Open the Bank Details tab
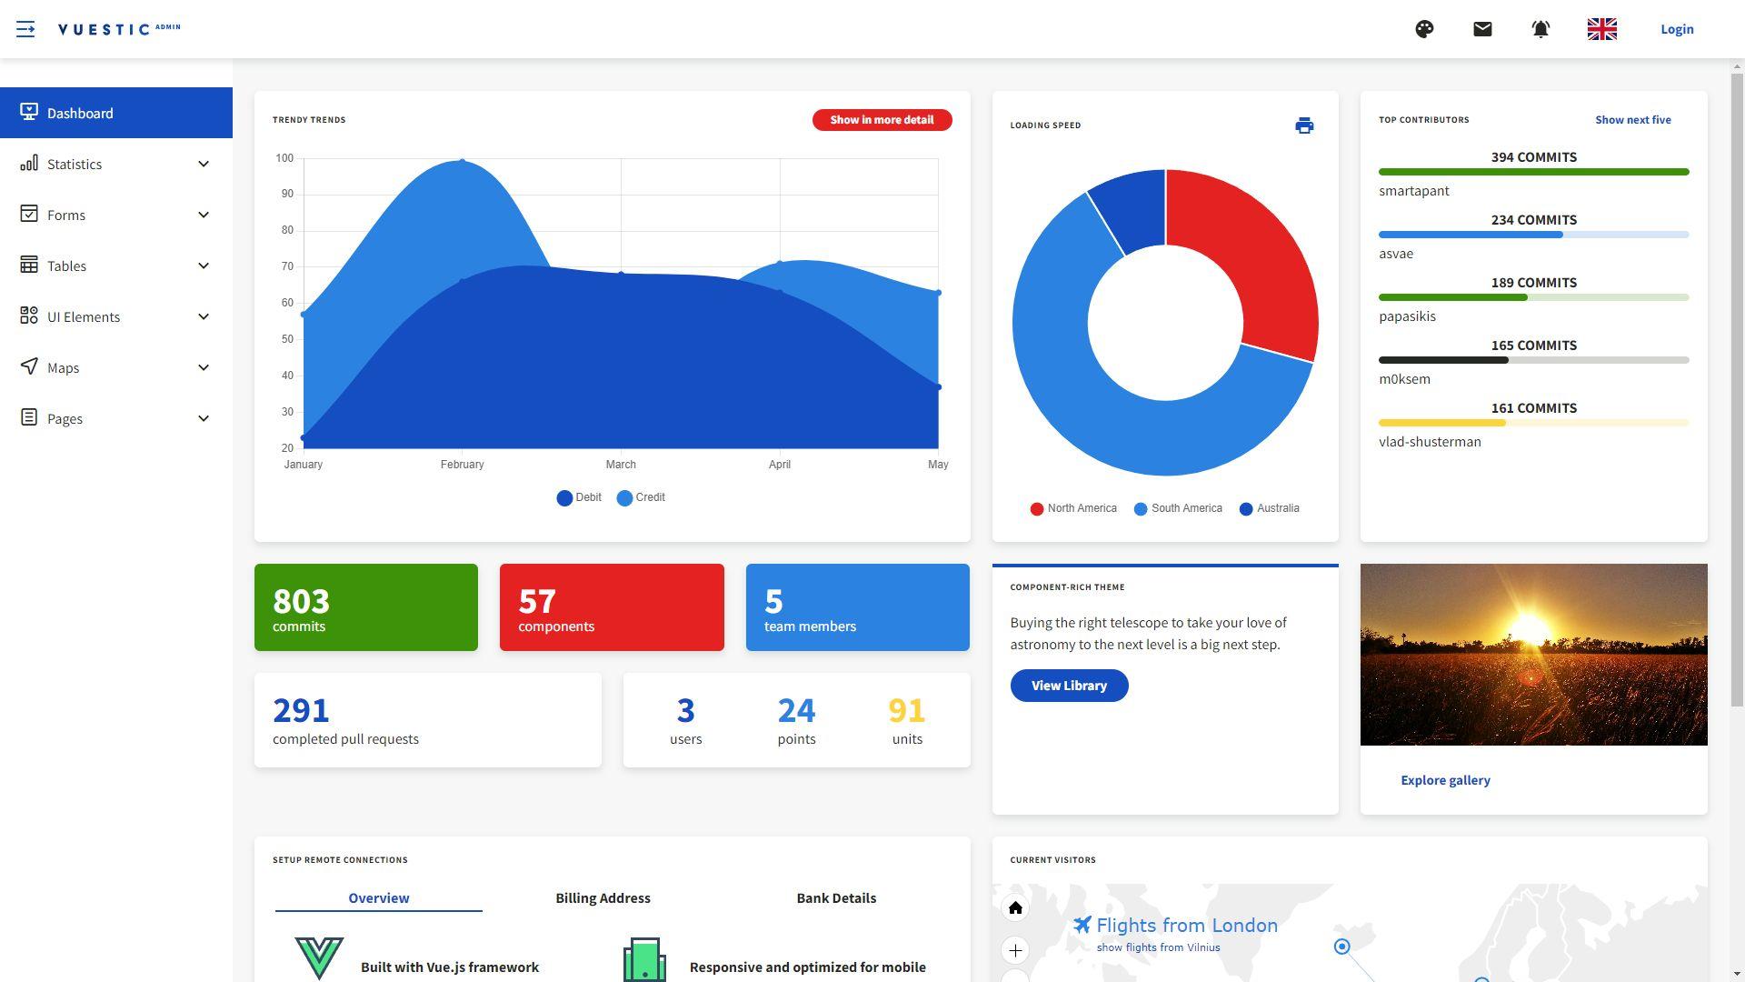The width and height of the screenshot is (1745, 982). [x=835, y=897]
